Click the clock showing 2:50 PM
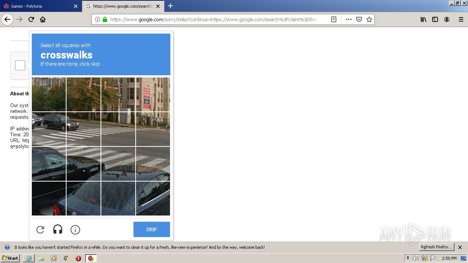This screenshot has height=263, width=468. [449, 258]
